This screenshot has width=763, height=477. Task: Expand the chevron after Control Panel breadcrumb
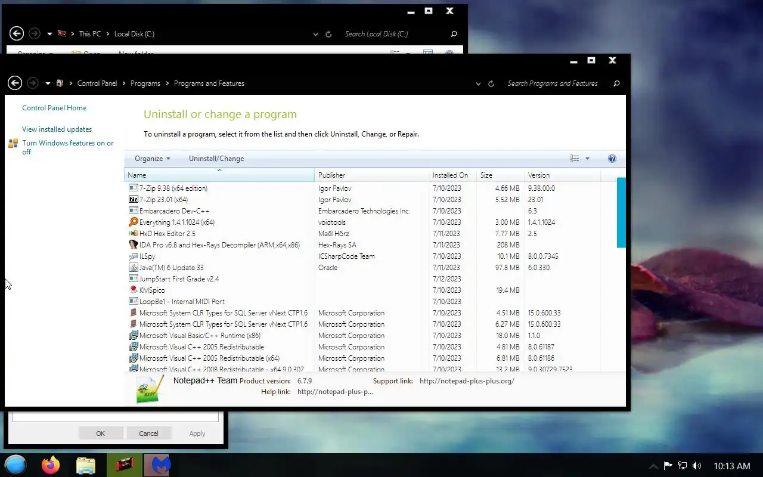point(124,83)
